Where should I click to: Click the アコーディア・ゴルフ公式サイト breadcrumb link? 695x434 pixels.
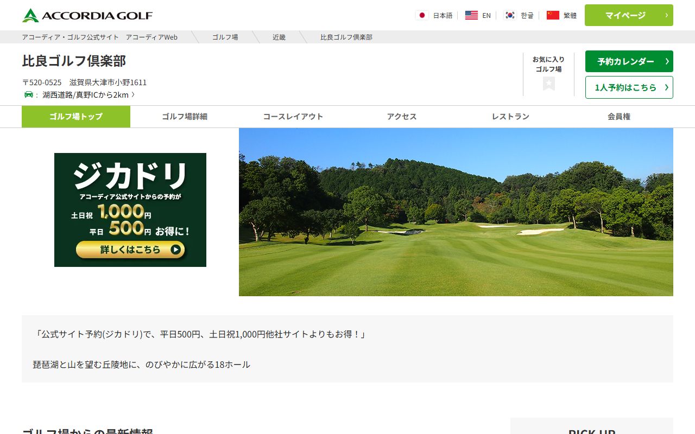click(x=100, y=37)
